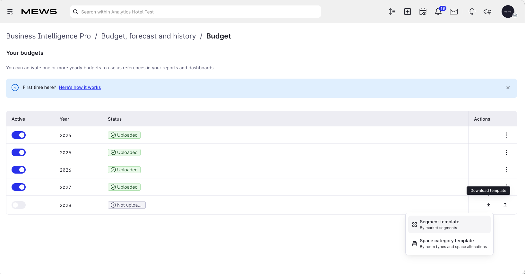Click the Year column header

coord(65,119)
